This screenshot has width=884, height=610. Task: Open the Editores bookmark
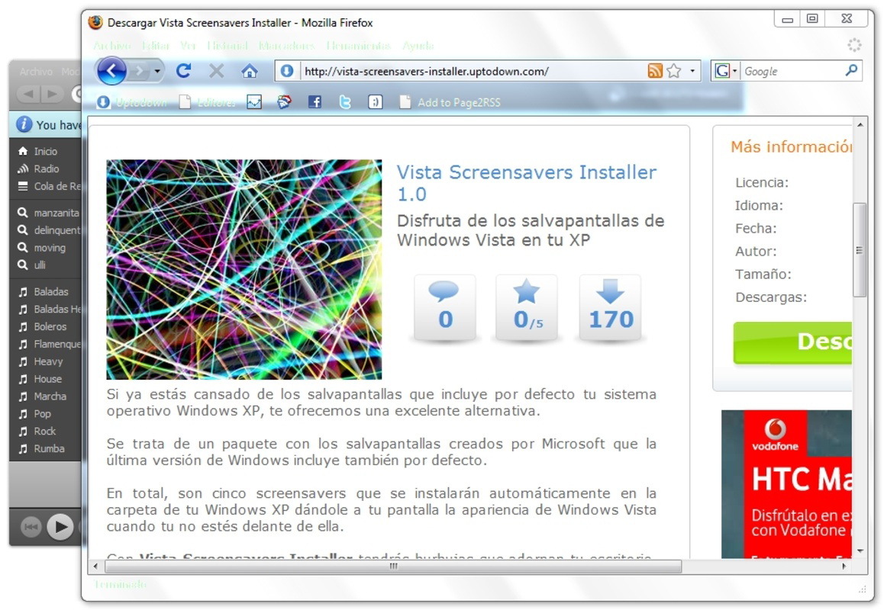208,102
